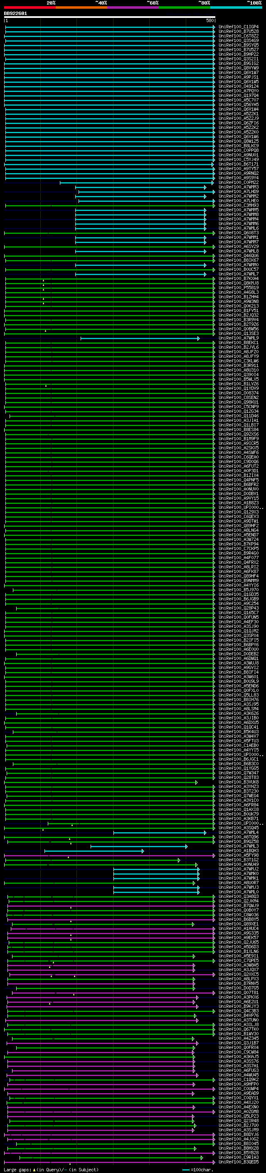The image size is (266, 1173).
Task: Select label UniRef100_Q6ZFI6
Action: [x=238, y=123]
